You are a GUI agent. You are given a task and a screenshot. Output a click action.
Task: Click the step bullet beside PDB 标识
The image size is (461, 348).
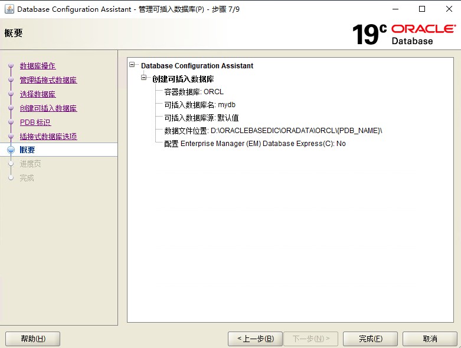(x=11, y=122)
